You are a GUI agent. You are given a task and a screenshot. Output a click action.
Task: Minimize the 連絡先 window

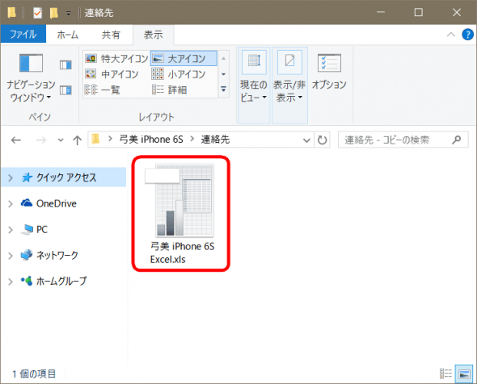[381, 12]
